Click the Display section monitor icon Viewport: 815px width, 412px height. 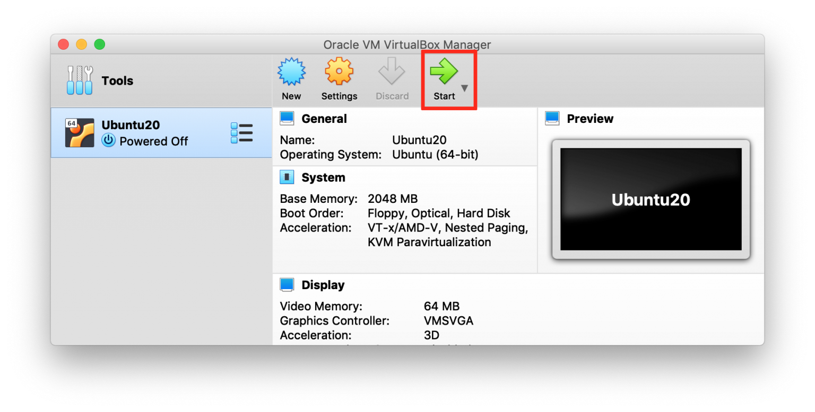click(x=287, y=285)
